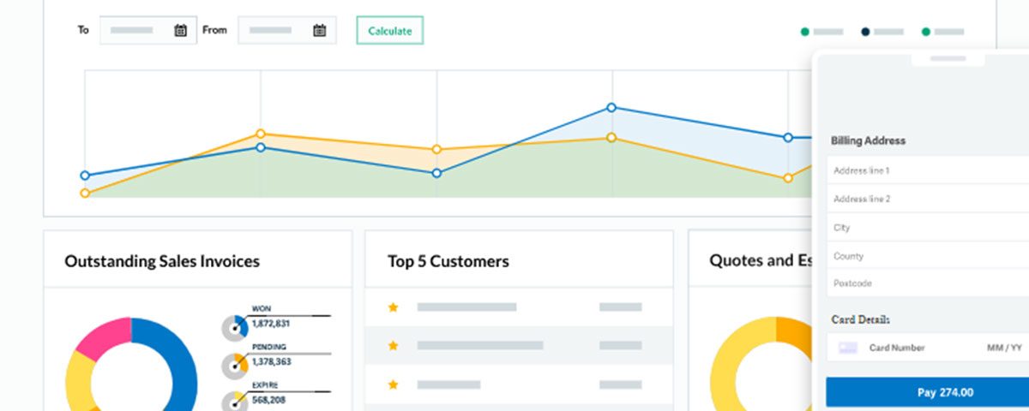Select the From date input field
Viewport: 1029px width, 411px height.
[x=286, y=30]
